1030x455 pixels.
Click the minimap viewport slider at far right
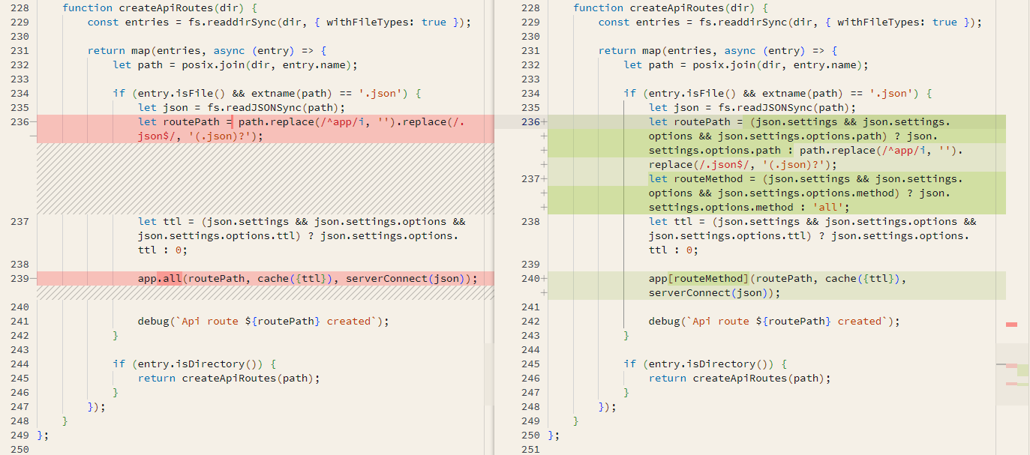tap(1012, 374)
